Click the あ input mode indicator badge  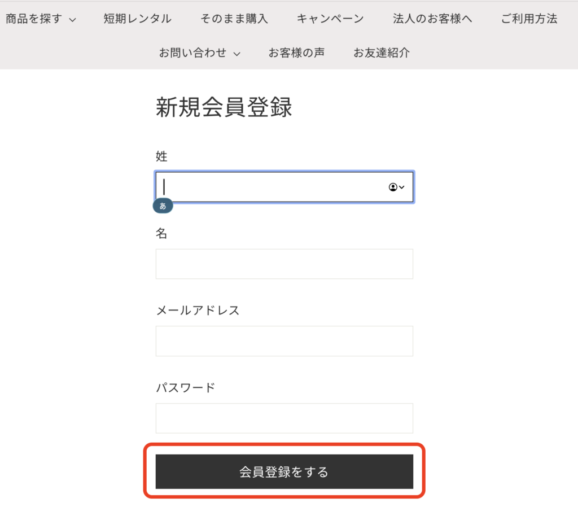pos(163,206)
